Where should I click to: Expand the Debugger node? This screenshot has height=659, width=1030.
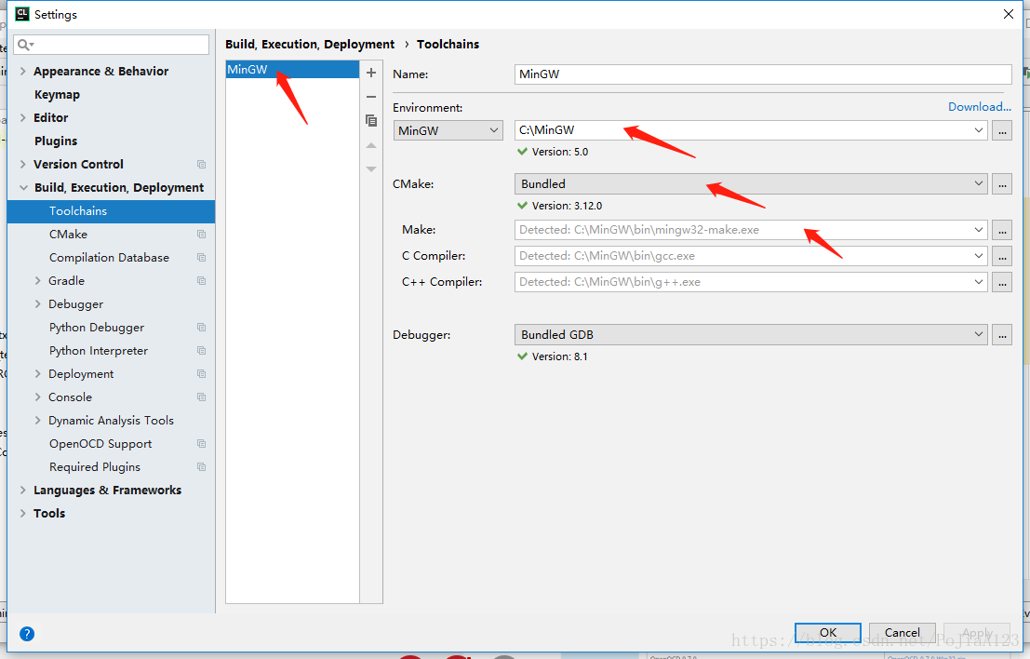(37, 304)
